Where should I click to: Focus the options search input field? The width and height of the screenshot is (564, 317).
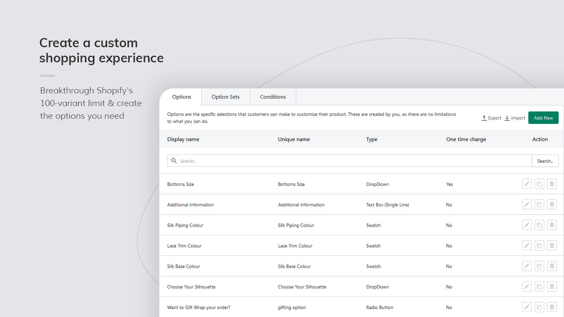[349, 161]
